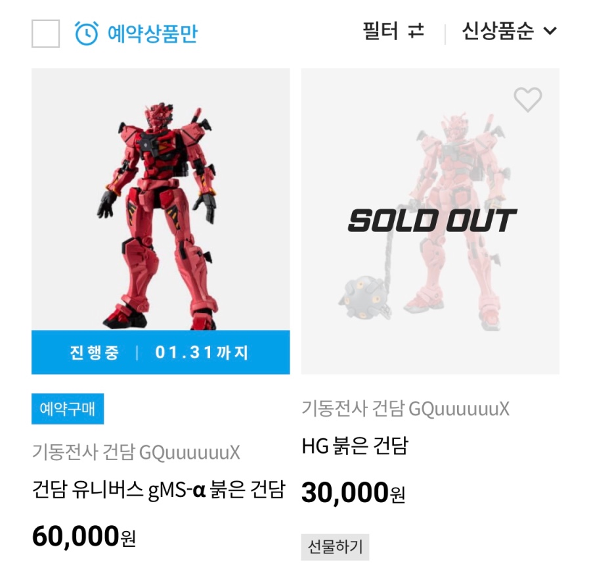
Task: Open 건담 유니버스 gMS-α 붉은 건담 title
Action: pos(158,490)
